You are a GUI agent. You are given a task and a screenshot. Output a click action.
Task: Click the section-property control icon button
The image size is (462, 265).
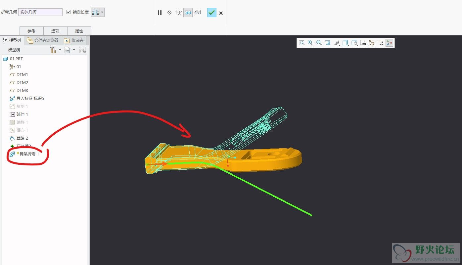click(x=95, y=13)
